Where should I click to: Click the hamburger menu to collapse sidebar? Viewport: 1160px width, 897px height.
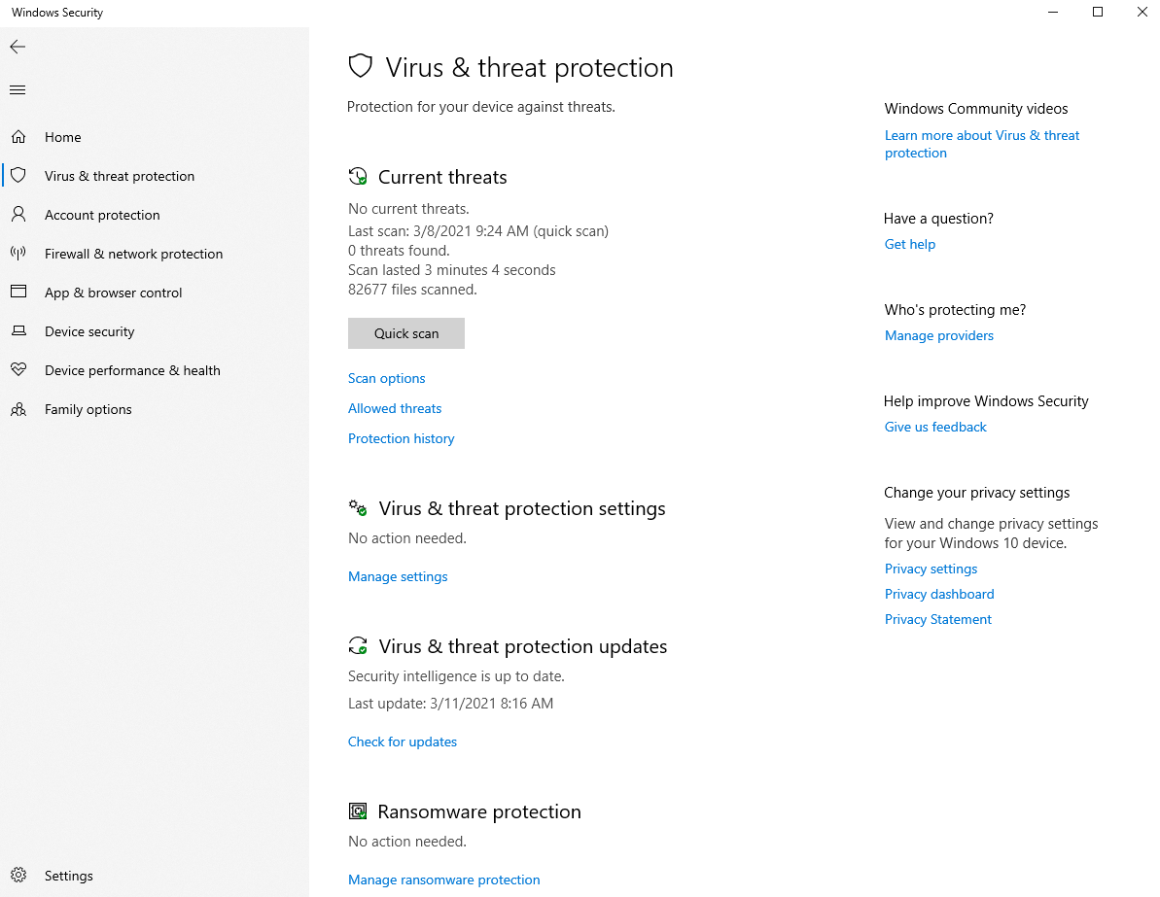click(x=17, y=89)
